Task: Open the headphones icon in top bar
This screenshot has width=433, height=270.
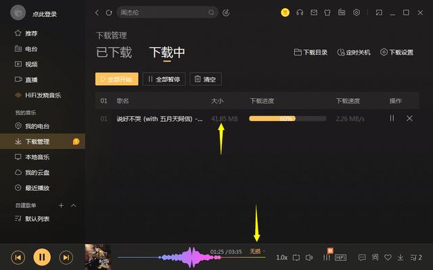Action: point(300,12)
